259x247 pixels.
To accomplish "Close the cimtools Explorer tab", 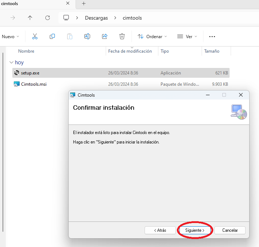I will click(x=68, y=3).
